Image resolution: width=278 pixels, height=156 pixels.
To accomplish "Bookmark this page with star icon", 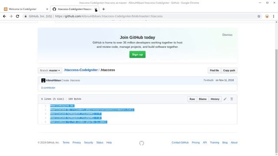I will coord(259,16).
